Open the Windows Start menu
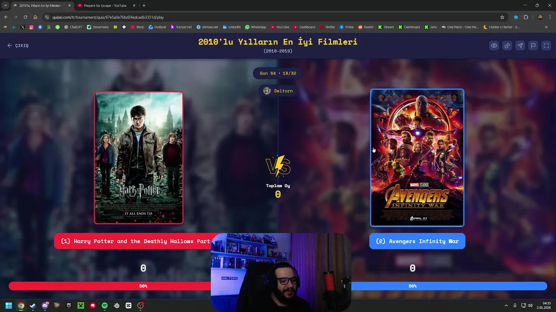This screenshot has height=312, width=556. pos(9,305)
